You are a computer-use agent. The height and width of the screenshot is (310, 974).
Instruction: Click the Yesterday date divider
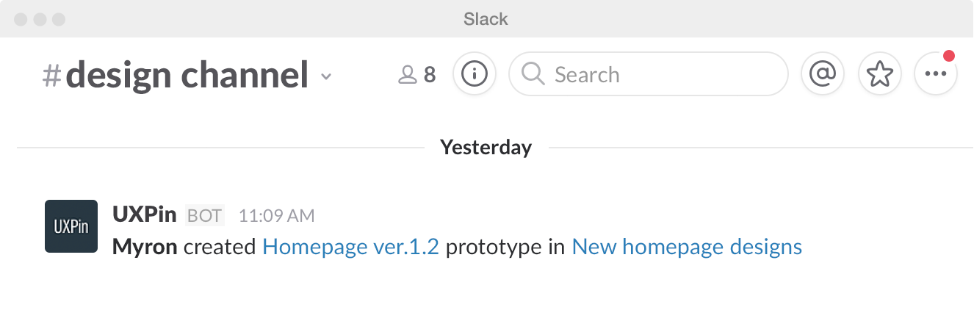point(486,148)
